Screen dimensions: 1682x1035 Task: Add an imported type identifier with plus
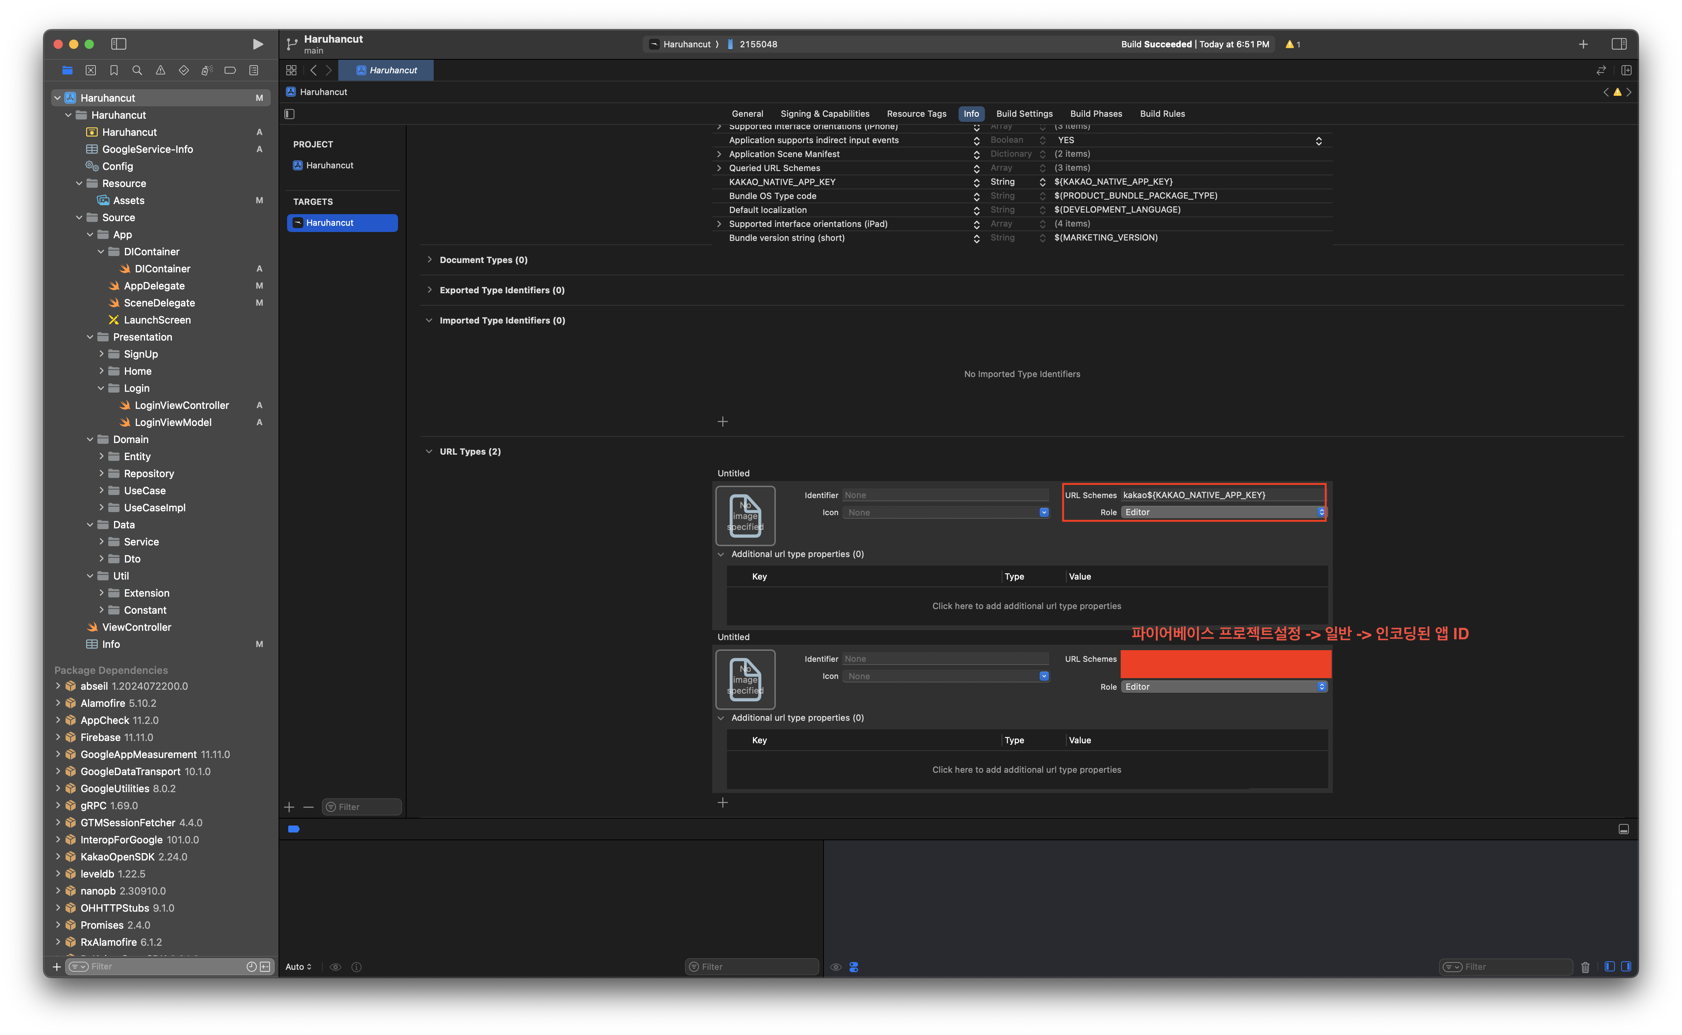(x=723, y=422)
